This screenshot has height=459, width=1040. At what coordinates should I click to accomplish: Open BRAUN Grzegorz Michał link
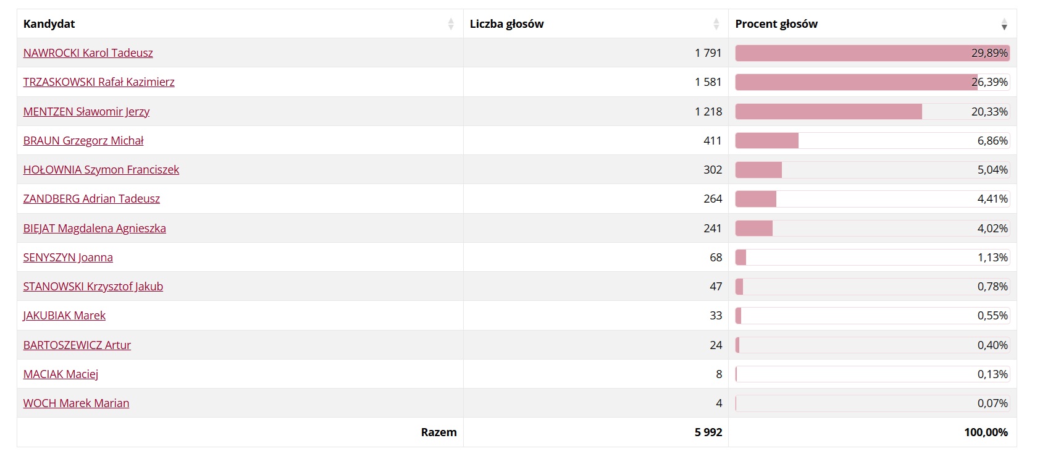click(x=83, y=141)
